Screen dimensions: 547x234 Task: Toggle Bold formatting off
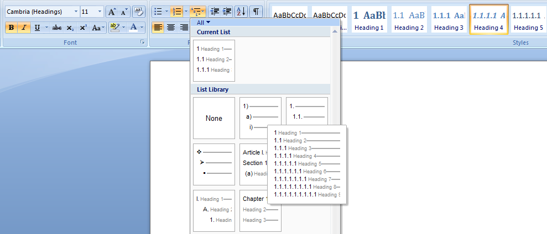click(x=12, y=28)
